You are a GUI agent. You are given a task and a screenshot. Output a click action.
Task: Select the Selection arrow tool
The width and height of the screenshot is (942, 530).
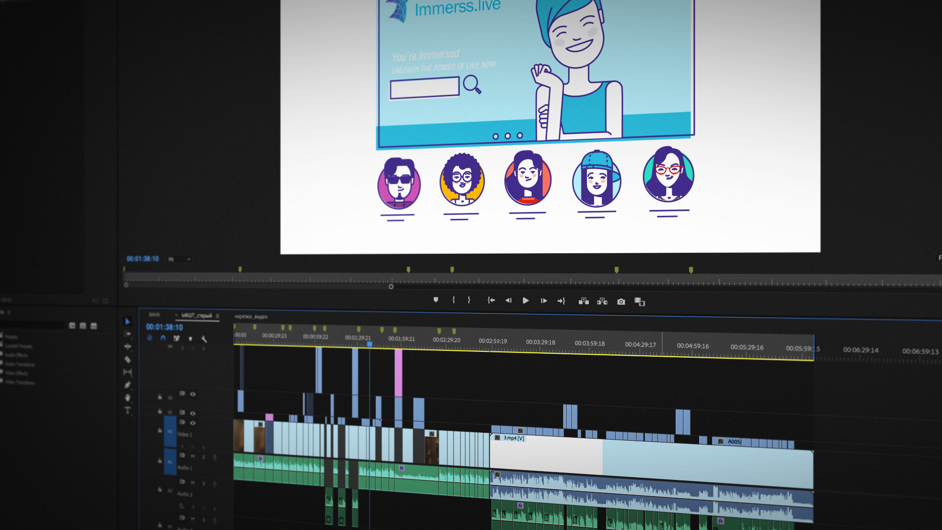(128, 321)
